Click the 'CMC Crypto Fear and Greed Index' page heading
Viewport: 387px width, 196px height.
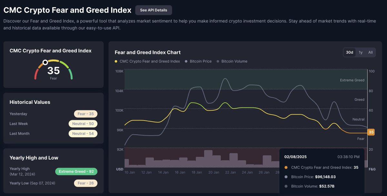(x=67, y=10)
